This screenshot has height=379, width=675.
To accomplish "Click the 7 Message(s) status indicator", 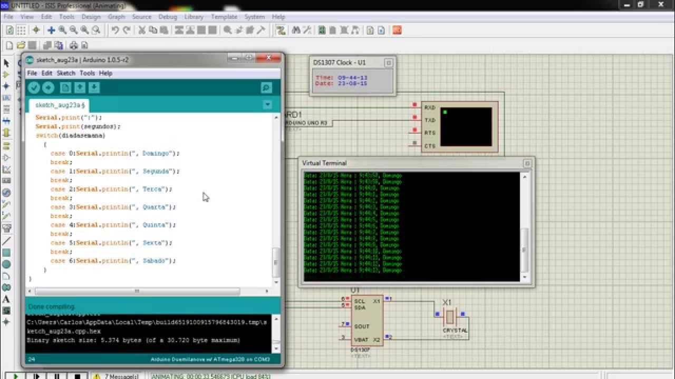I will pos(117,376).
